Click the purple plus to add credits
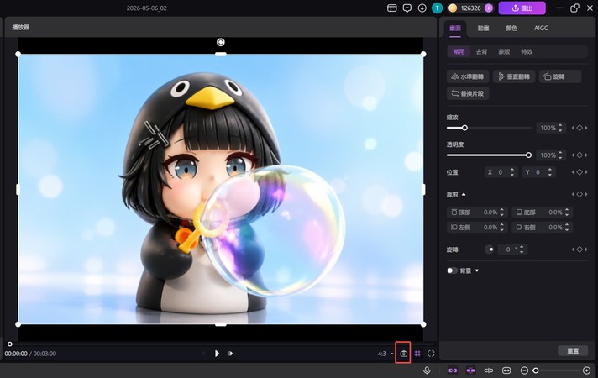 [489, 8]
